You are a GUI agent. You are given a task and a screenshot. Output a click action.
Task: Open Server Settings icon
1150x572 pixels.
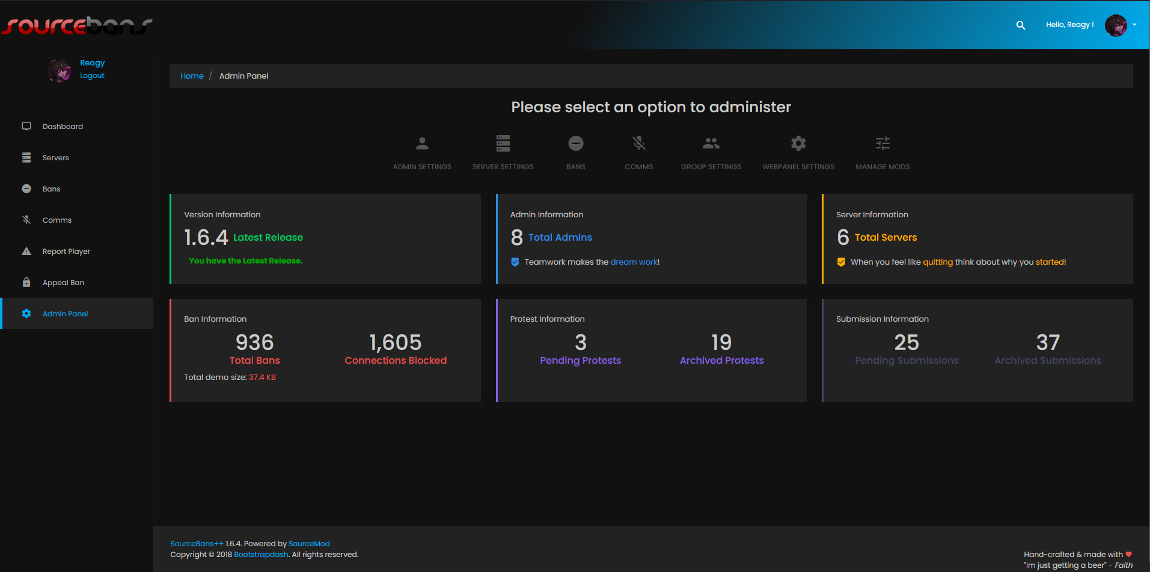(503, 143)
